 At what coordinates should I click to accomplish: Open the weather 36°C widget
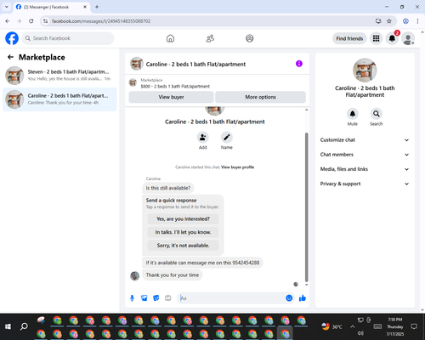[x=331, y=326]
